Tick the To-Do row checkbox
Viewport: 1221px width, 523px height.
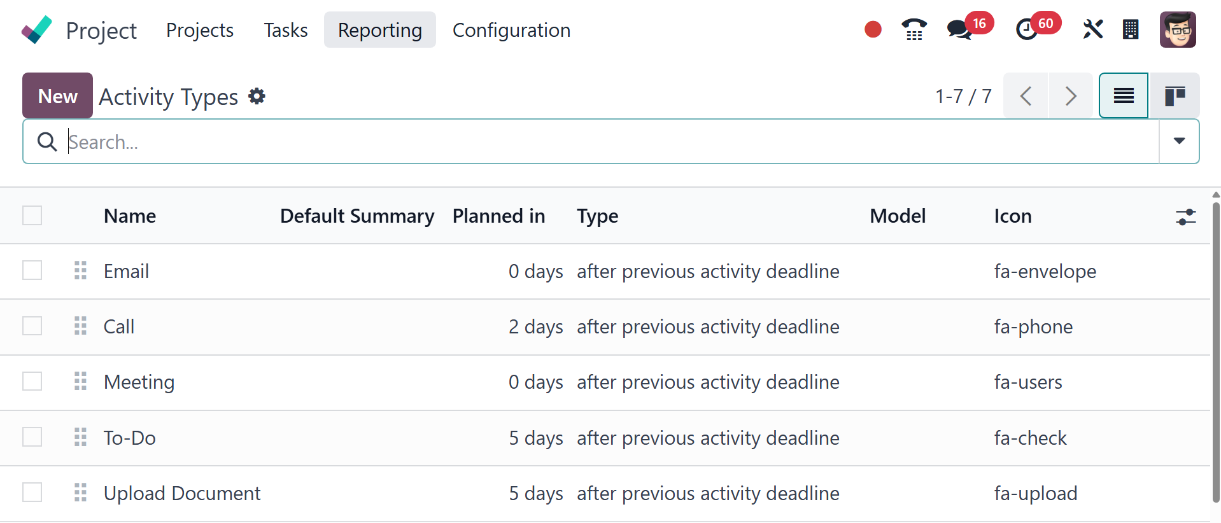(32, 437)
